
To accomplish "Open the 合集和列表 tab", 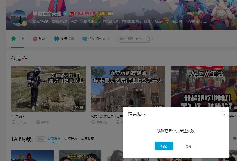I will pos(96,39).
